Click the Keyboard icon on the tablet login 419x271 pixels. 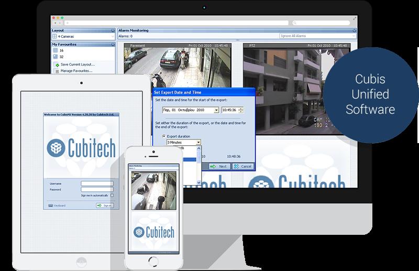click(x=51, y=205)
